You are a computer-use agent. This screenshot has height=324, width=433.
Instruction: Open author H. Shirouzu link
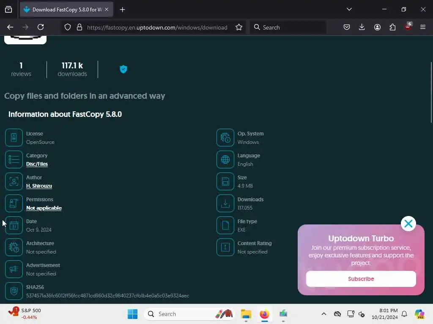[39, 186]
